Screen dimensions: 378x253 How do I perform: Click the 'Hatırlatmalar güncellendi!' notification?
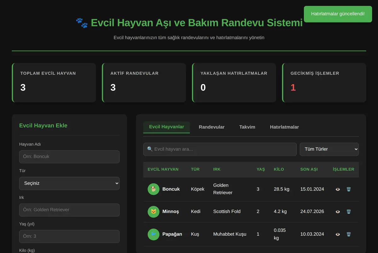338,14
